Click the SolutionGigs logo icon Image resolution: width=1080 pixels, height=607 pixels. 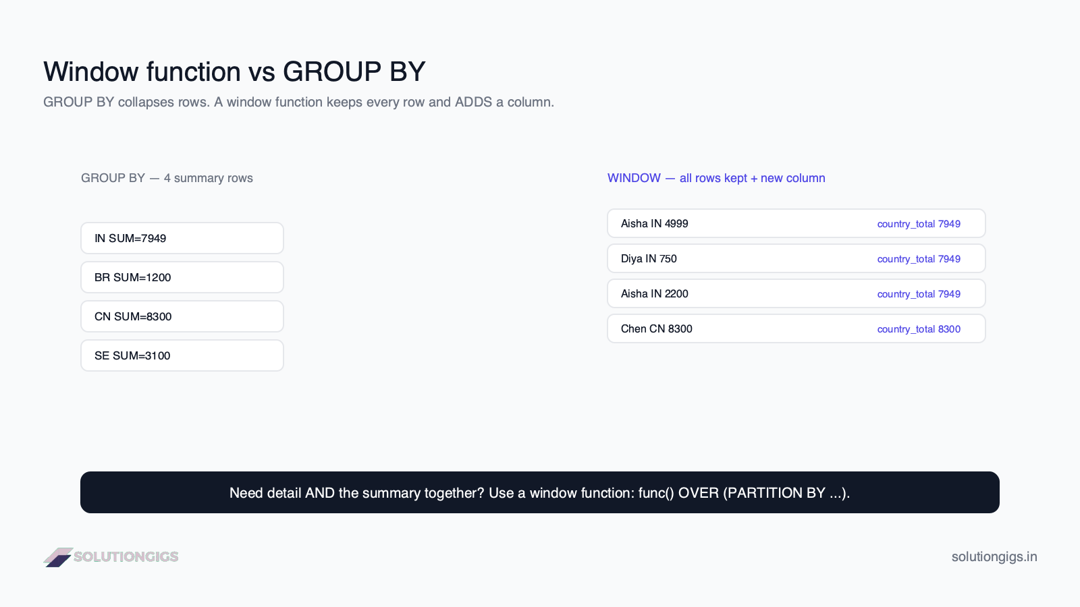click(x=58, y=557)
